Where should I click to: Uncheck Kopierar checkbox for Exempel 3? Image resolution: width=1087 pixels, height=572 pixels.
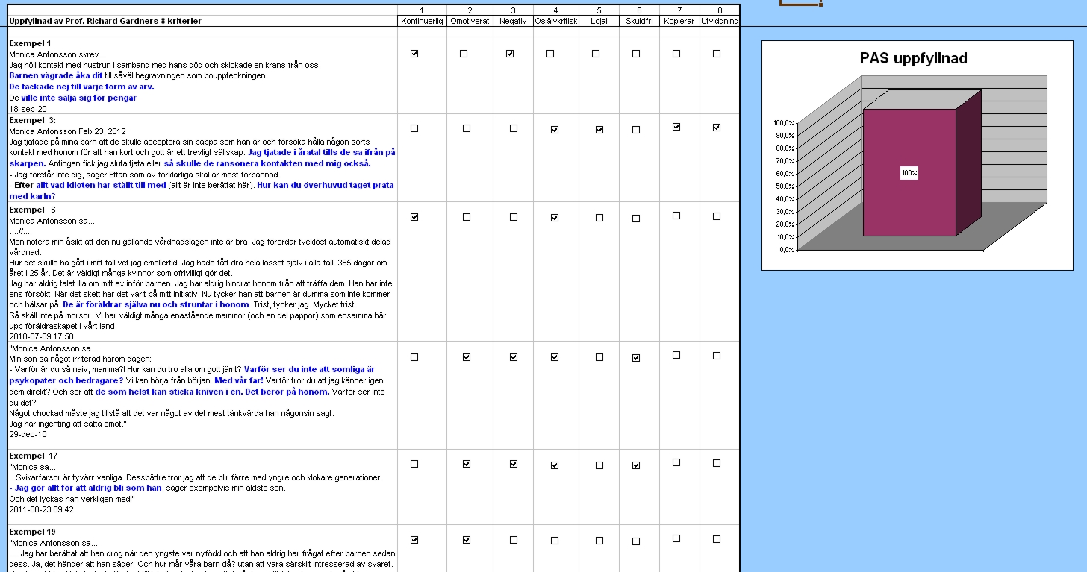[x=676, y=127]
